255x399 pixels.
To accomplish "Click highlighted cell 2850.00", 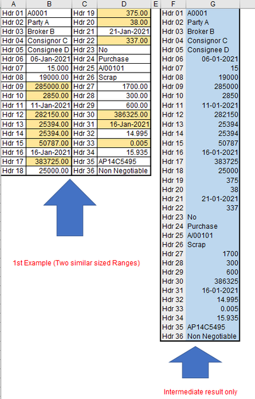I will click(49, 96).
